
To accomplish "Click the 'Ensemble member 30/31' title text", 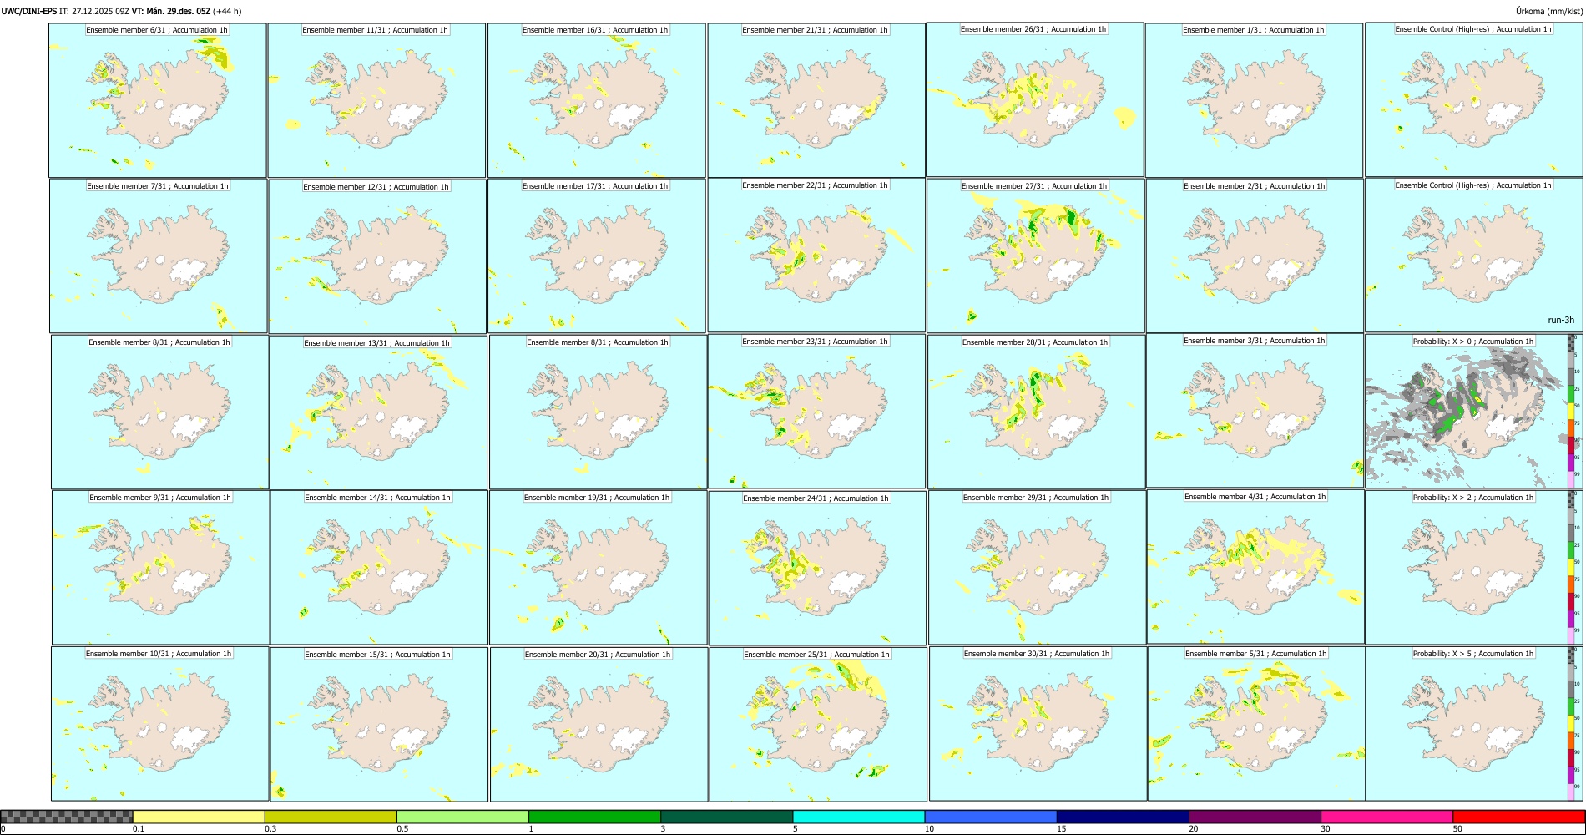I will (1037, 654).
